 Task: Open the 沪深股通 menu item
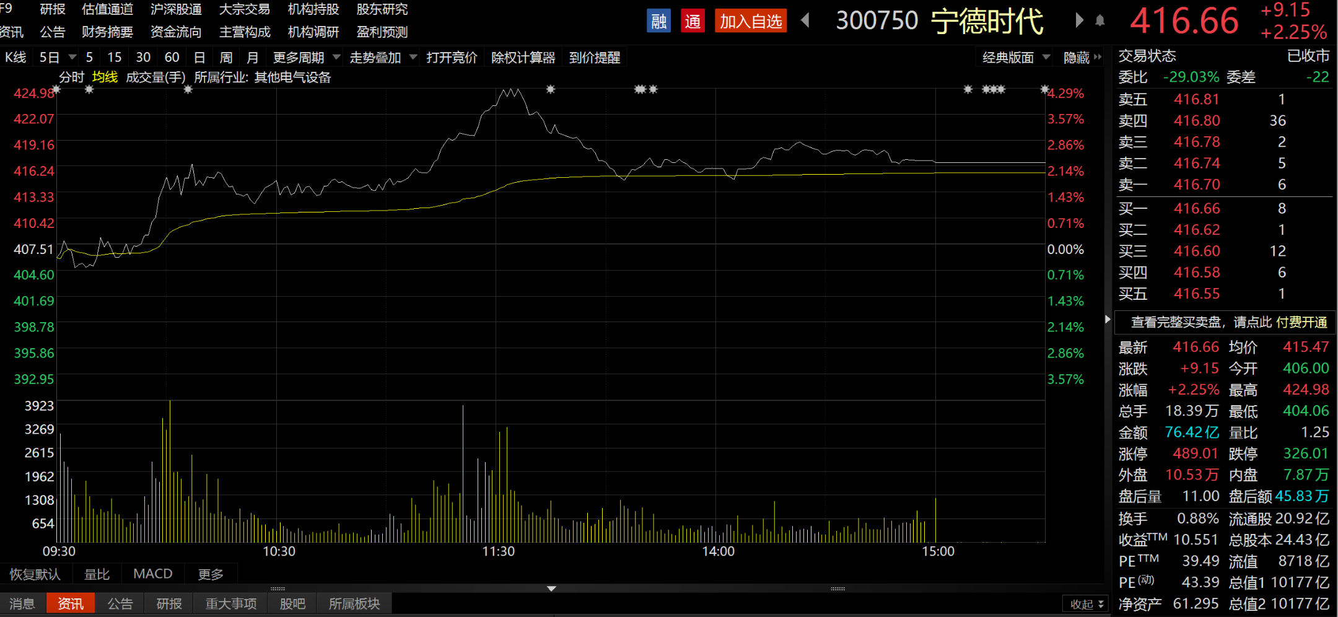176,9
